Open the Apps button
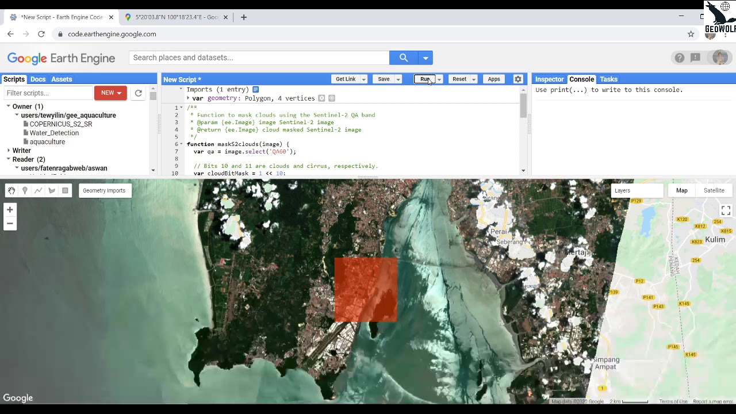Image resolution: width=736 pixels, height=414 pixels. coord(494,79)
